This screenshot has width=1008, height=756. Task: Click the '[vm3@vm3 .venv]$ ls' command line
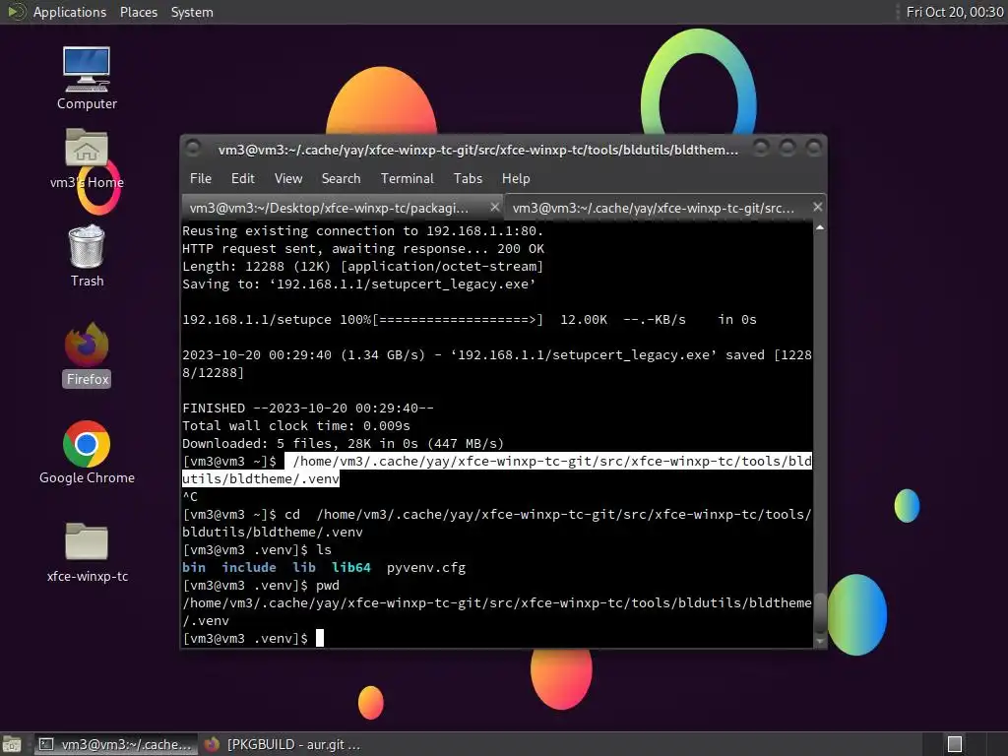pyautogui.click(x=257, y=550)
